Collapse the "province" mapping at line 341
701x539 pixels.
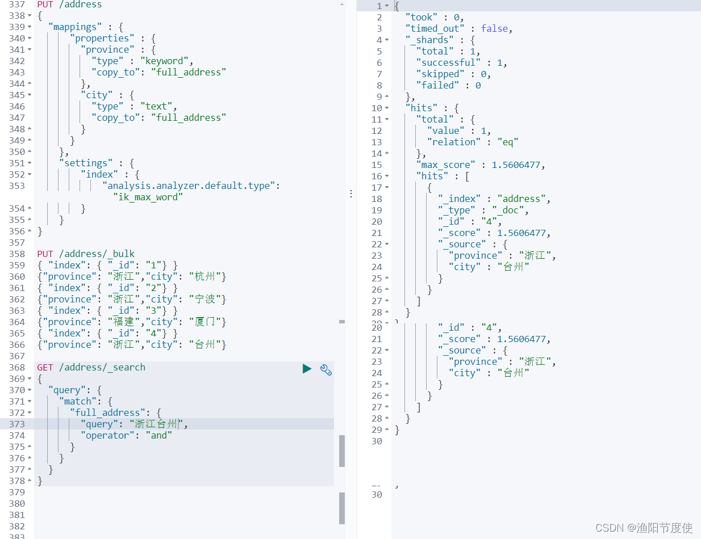click(x=29, y=50)
